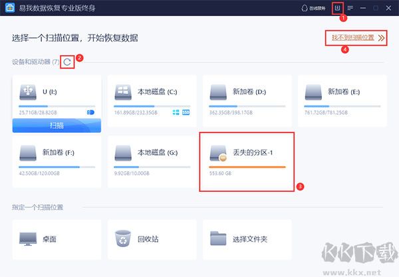Screen dimensions: 399x277
Task: Click the 本地磁盘 (G:) label
Action: point(158,153)
